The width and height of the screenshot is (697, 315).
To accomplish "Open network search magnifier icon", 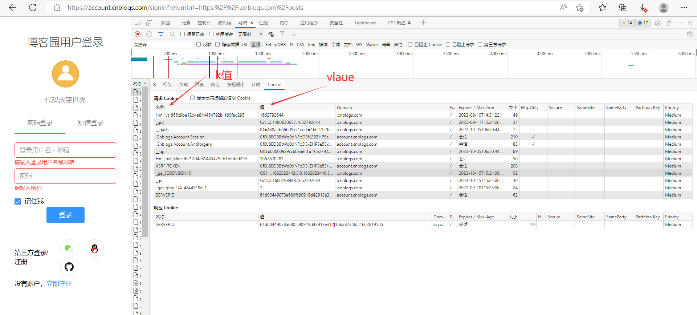I will [x=172, y=34].
